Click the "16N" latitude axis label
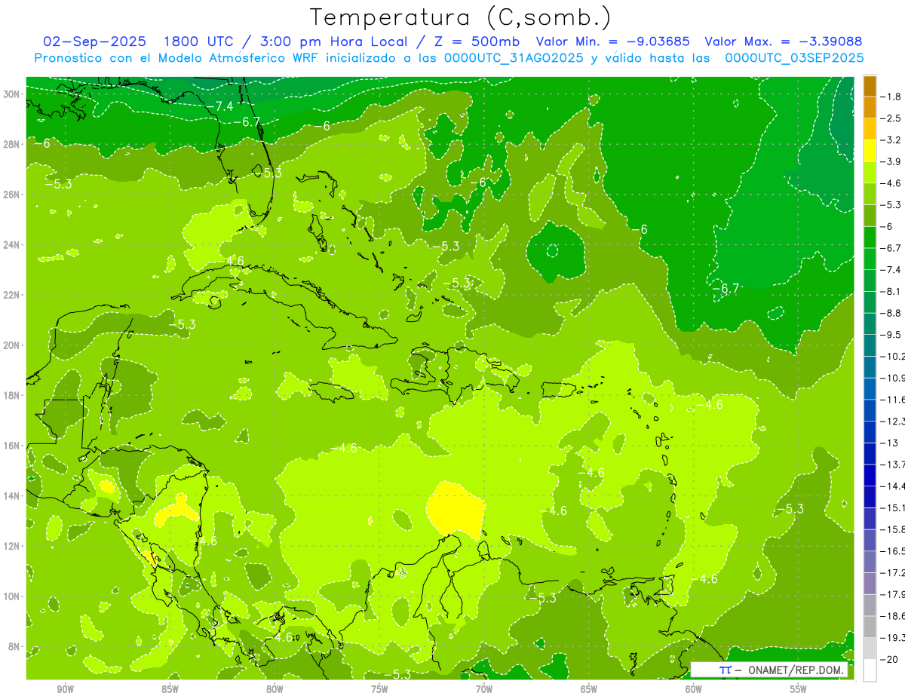 (12, 446)
